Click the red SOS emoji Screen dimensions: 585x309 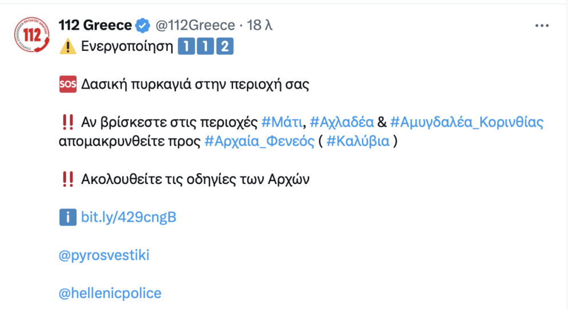pos(67,85)
